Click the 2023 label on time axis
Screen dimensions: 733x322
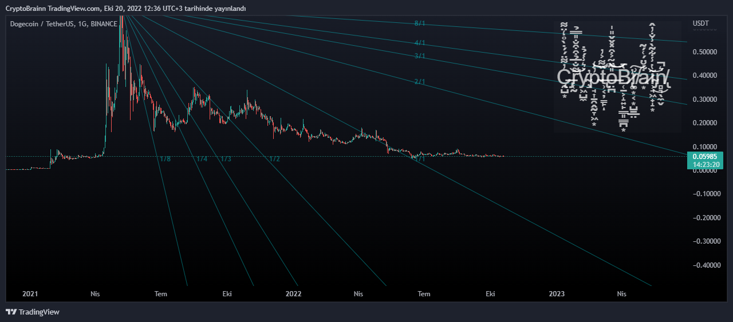tap(557, 294)
